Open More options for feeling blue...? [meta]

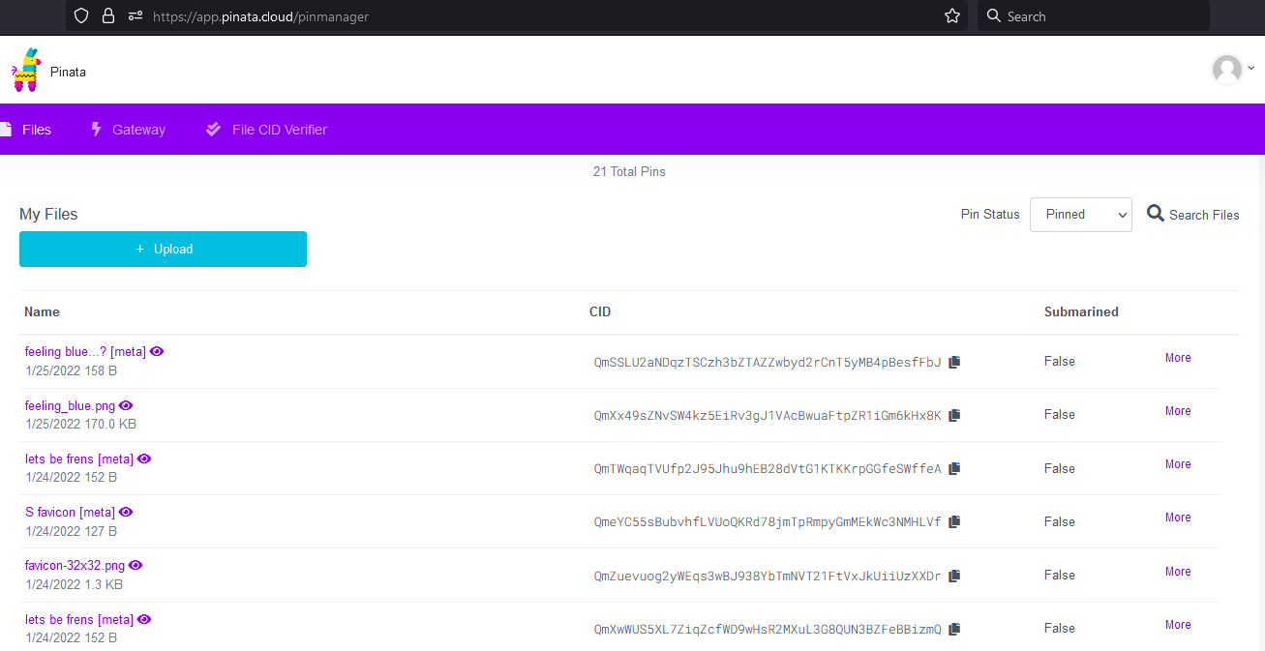pos(1178,358)
